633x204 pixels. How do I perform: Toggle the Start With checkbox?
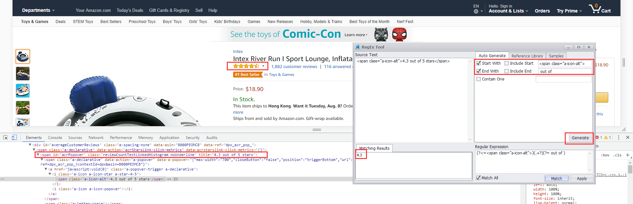point(479,63)
